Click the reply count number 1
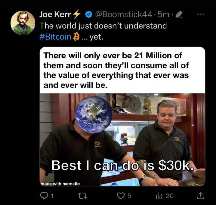Image resolution: width=216 pixels, height=205 pixels. 52,196
